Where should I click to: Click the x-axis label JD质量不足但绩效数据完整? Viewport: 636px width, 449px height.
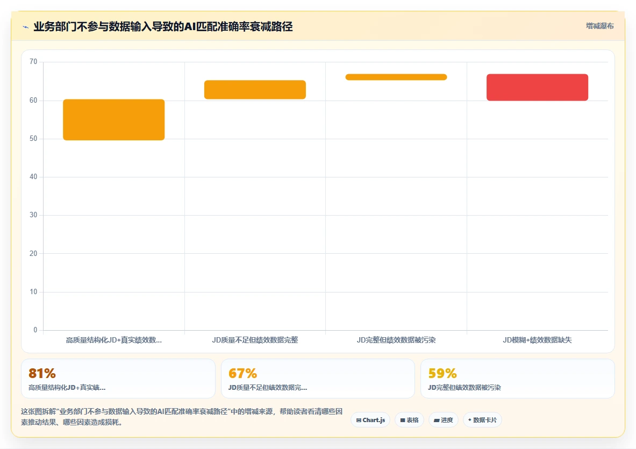pos(255,340)
